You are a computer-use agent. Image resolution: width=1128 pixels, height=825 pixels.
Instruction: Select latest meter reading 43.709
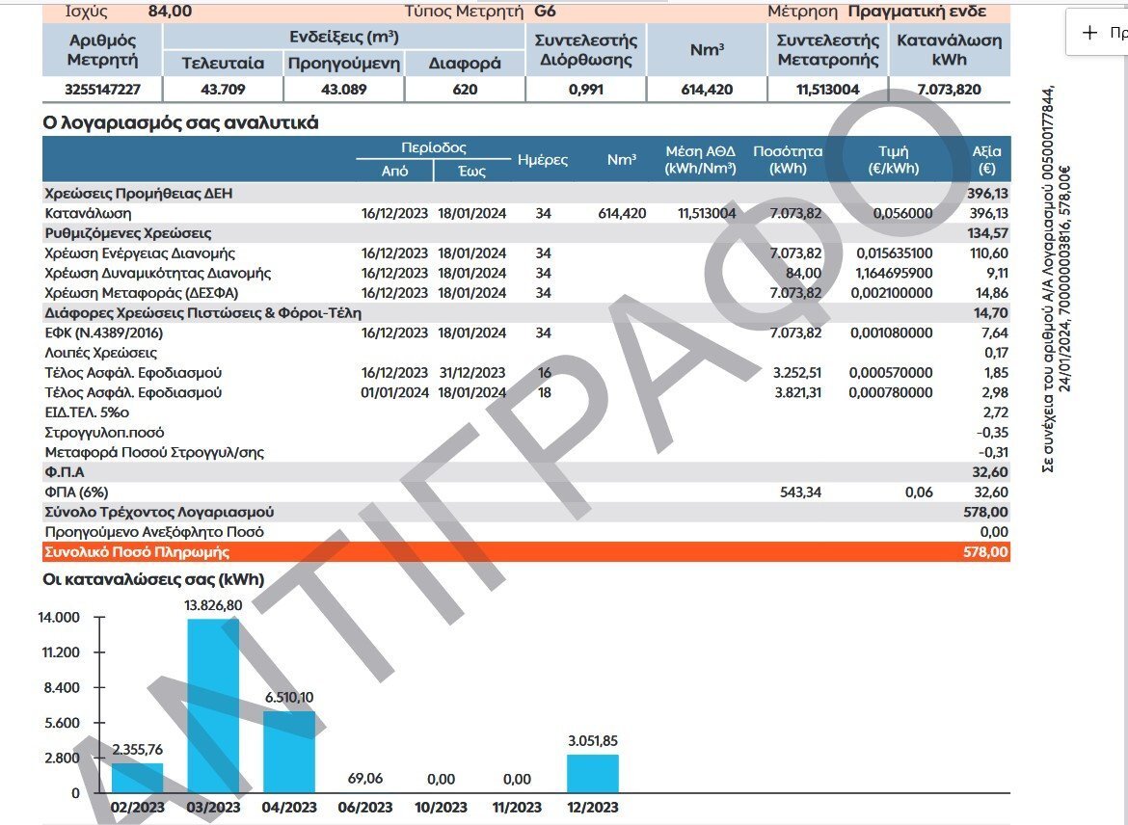[223, 90]
